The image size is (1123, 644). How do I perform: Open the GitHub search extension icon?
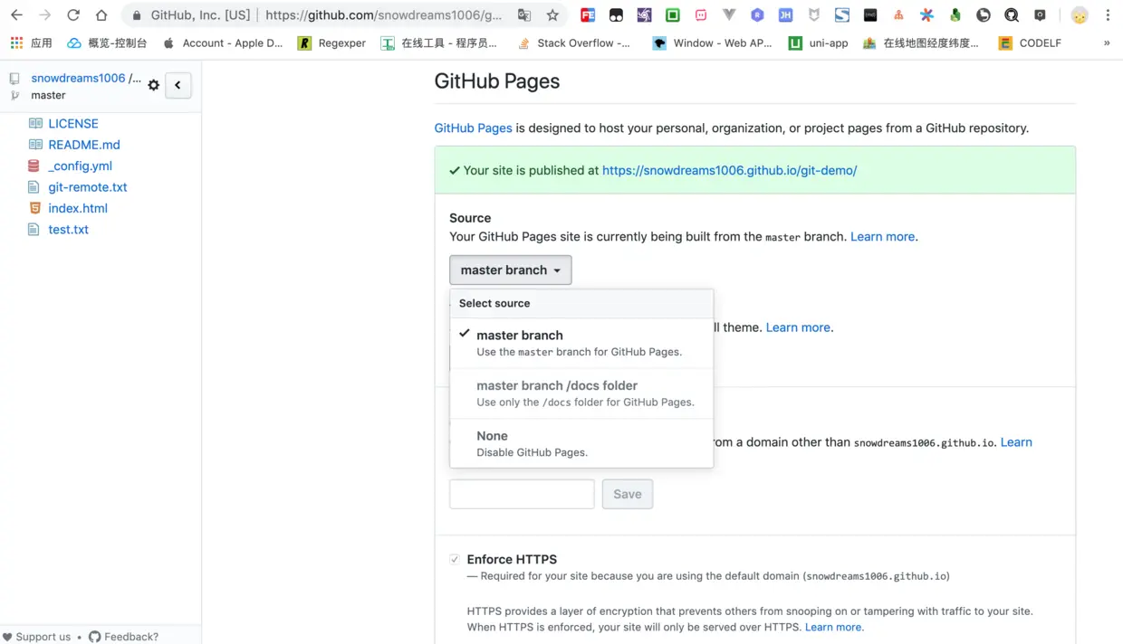[x=1012, y=14]
